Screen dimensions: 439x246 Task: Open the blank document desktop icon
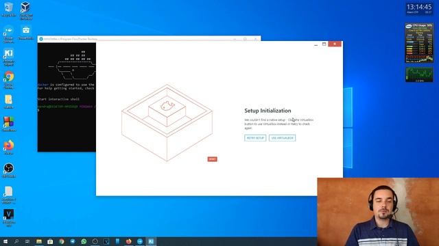click(8, 195)
